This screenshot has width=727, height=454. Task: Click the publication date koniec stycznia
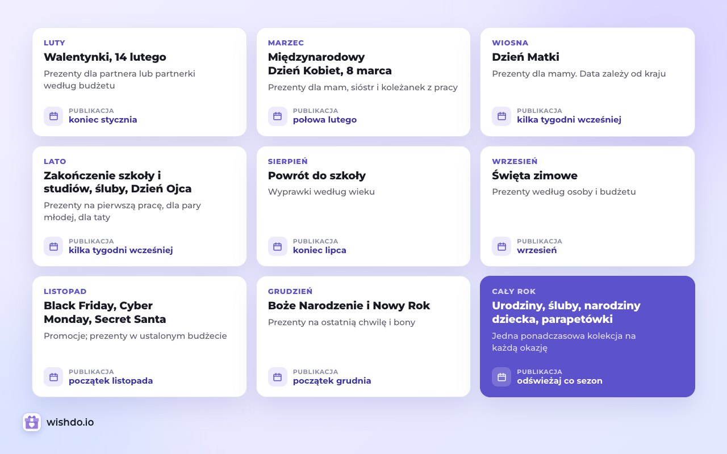click(103, 120)
